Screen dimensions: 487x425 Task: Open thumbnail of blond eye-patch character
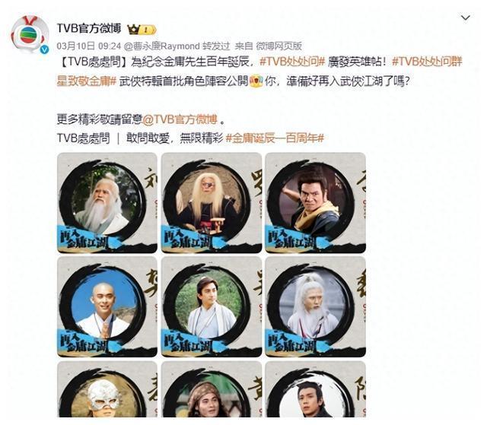click(x=212, y=202)
